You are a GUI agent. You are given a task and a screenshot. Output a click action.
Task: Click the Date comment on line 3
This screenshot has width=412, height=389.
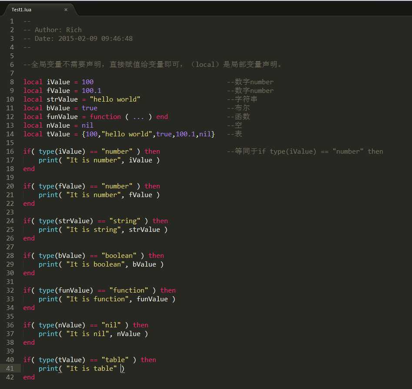(78, 39)
